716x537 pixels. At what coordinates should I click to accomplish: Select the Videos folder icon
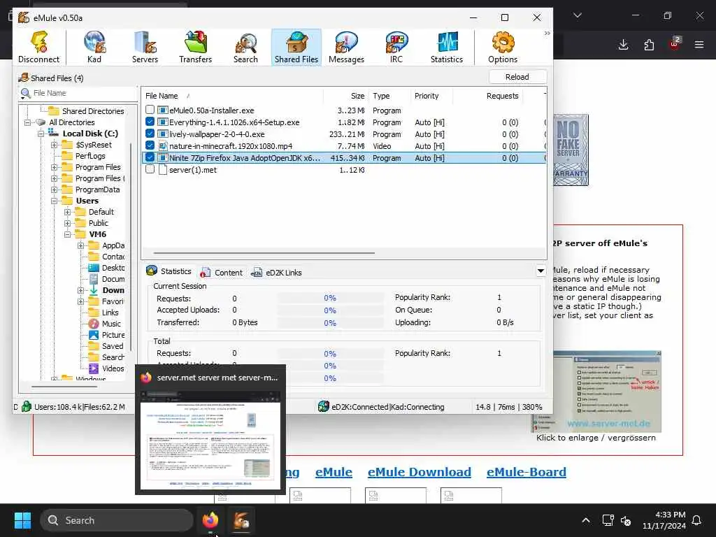click(x=94, y=368)
